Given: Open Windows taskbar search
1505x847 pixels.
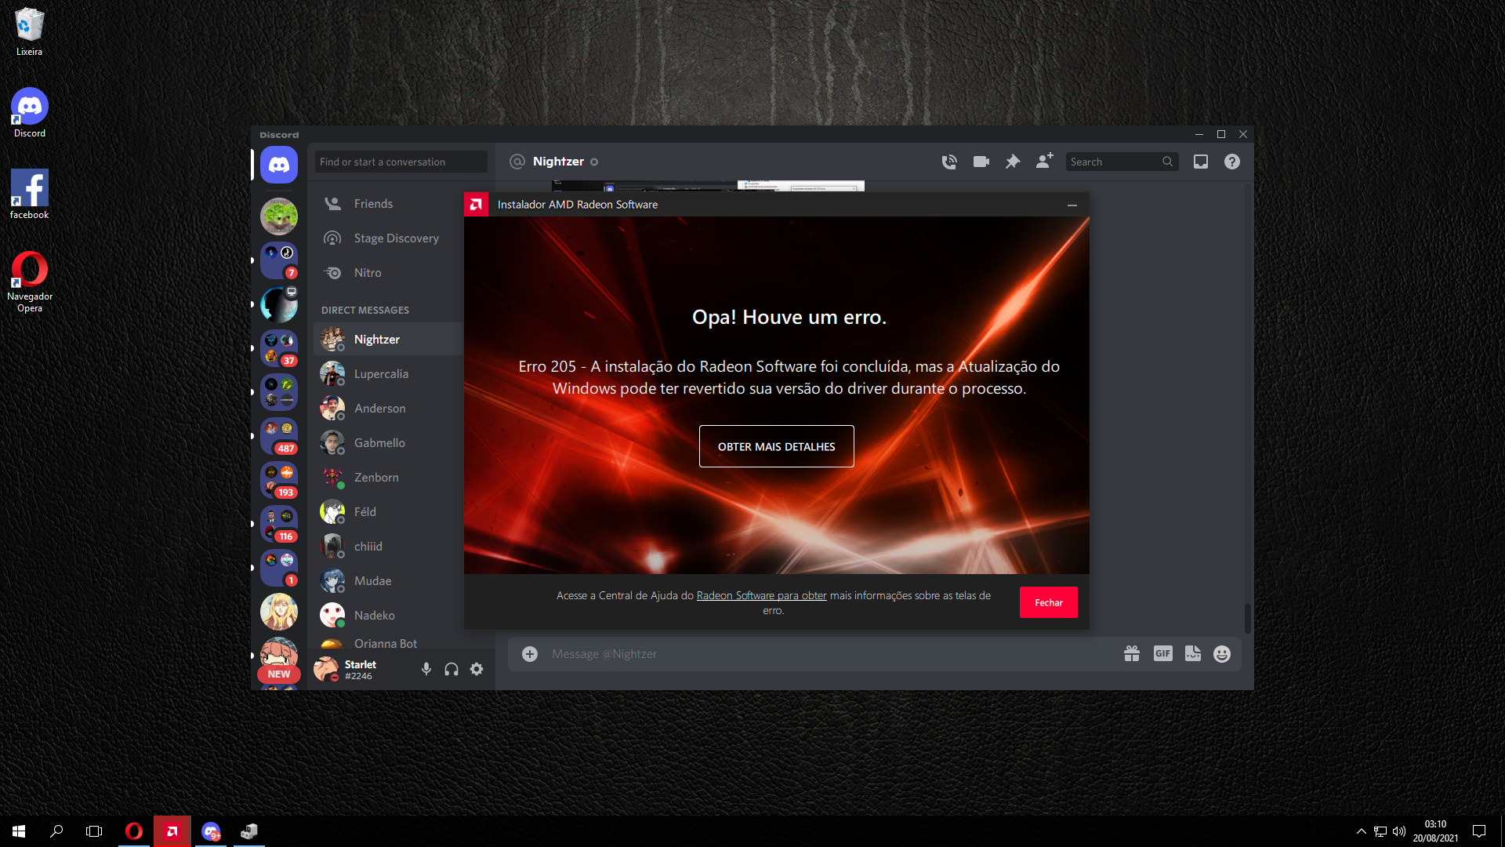Looking at the screenshot, I should point(56,831).
